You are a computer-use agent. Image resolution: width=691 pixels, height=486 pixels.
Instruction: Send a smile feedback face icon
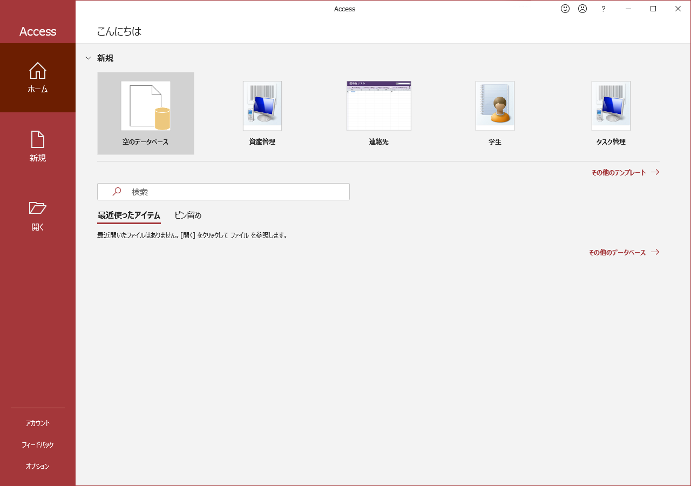tap(565, 9)
